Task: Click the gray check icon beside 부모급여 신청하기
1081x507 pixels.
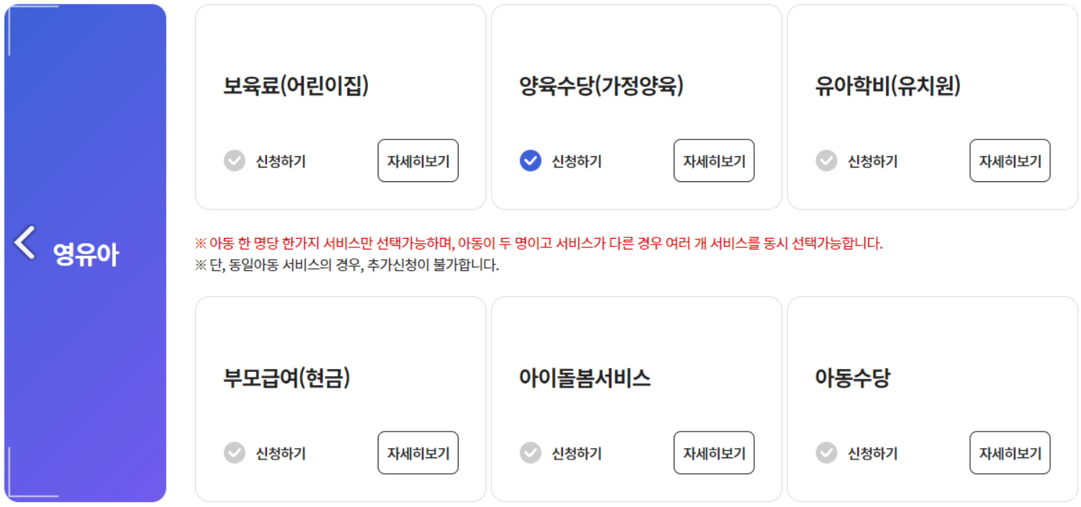Action: point(234,452)
